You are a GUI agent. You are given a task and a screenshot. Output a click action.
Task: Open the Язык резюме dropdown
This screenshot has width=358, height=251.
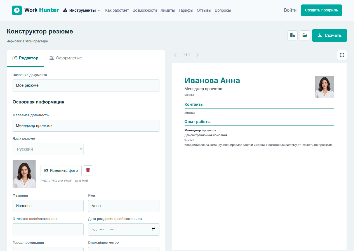tap(48, 149)
